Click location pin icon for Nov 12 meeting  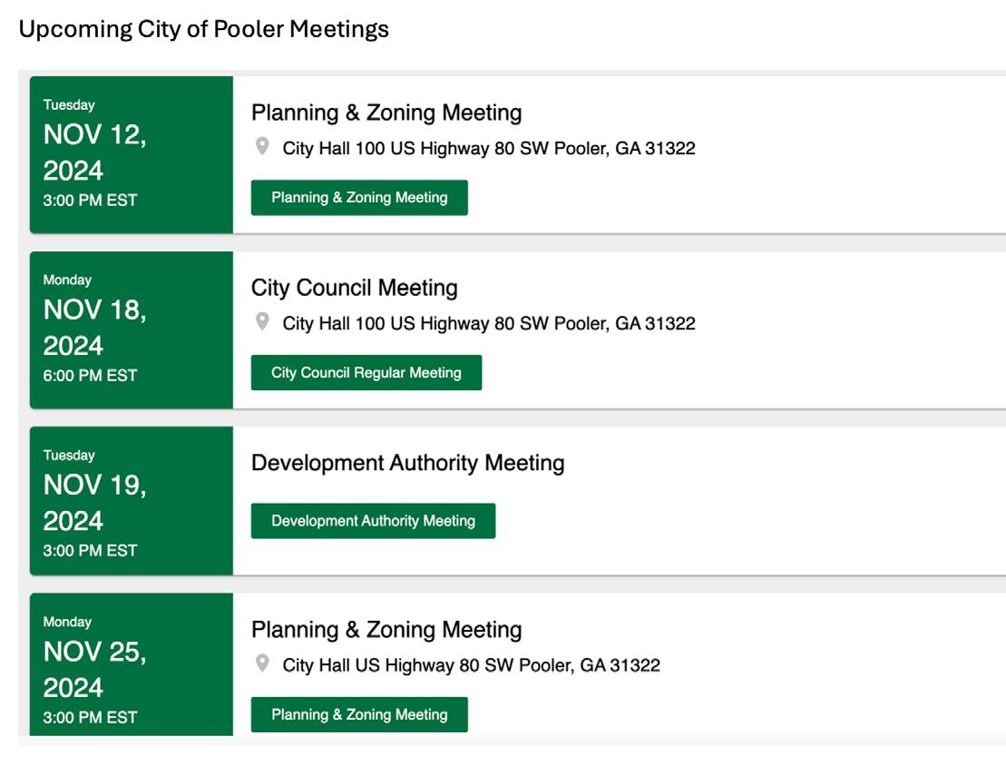click(x=262, y=146)
